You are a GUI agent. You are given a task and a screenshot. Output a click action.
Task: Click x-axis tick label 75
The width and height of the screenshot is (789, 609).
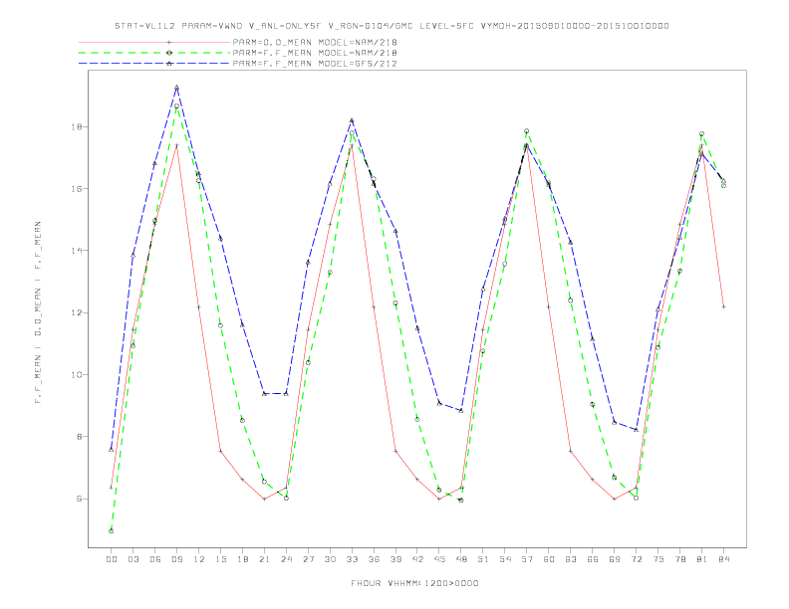tap(658, 559)
